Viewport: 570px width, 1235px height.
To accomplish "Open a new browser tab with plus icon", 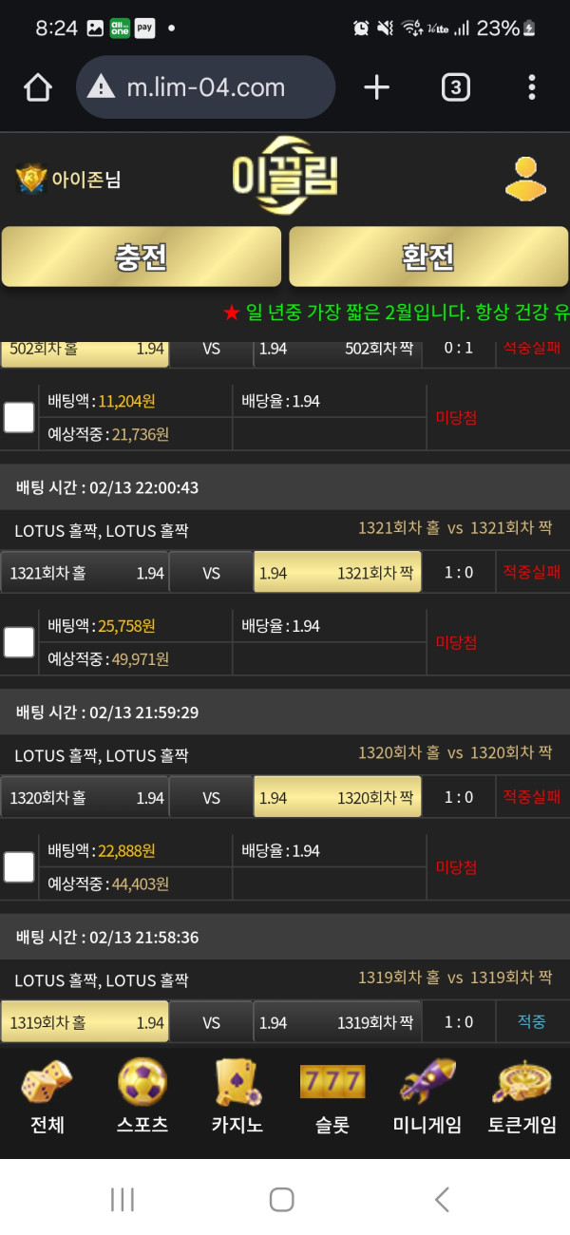I will coord(377,87).
